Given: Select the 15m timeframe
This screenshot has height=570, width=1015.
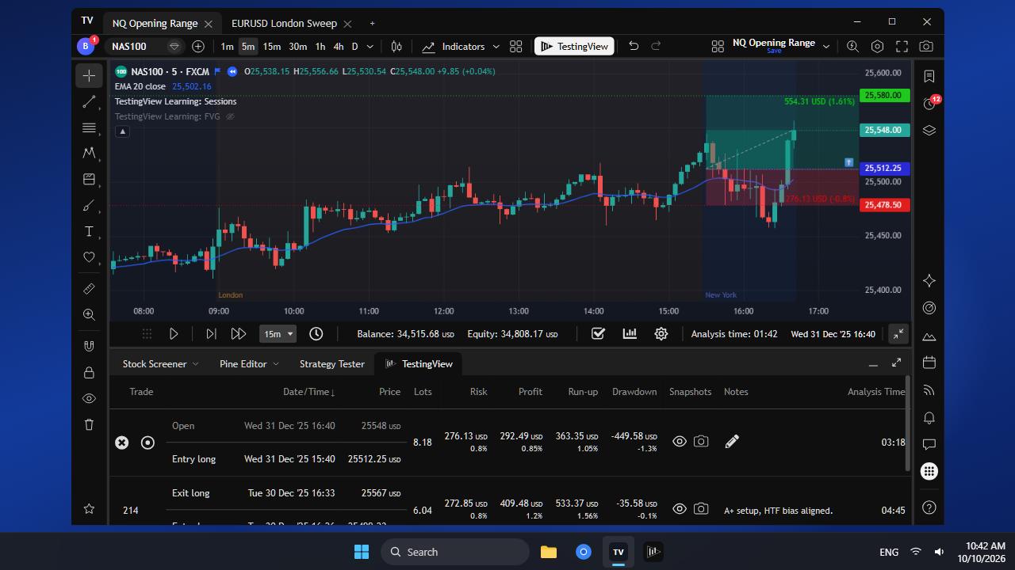Looking at the screenshot, I should pyautogui.click(x=272, y=47).
